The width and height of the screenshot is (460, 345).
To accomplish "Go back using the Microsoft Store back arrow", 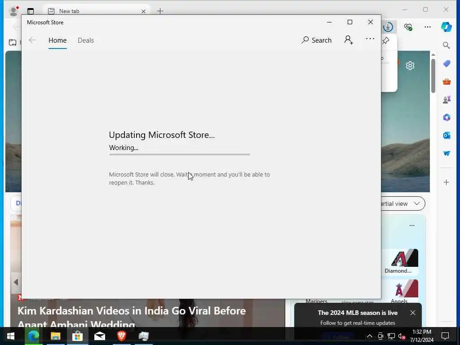I will (x=32, y=40).
